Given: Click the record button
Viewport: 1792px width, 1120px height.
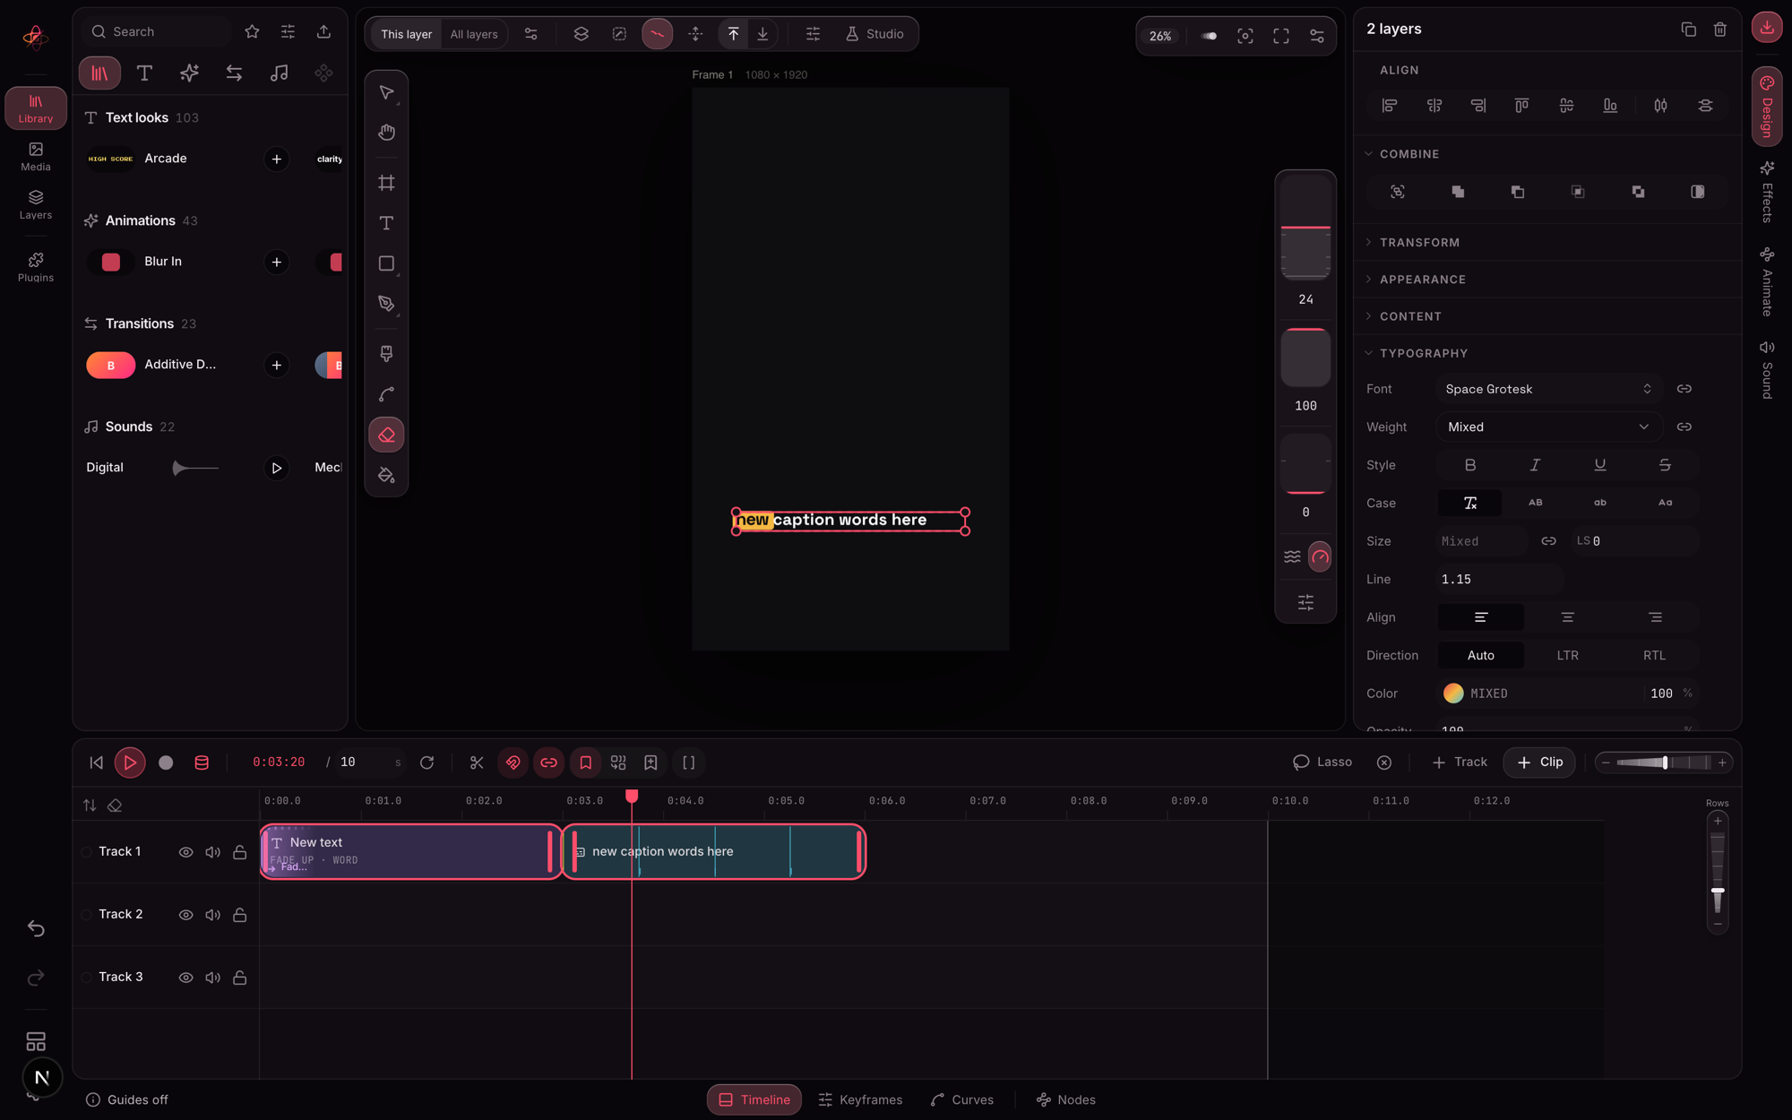Looking at the screenshot, I should [166, 762].
